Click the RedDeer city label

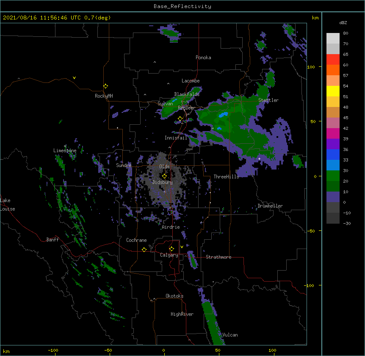coord(186,108)
